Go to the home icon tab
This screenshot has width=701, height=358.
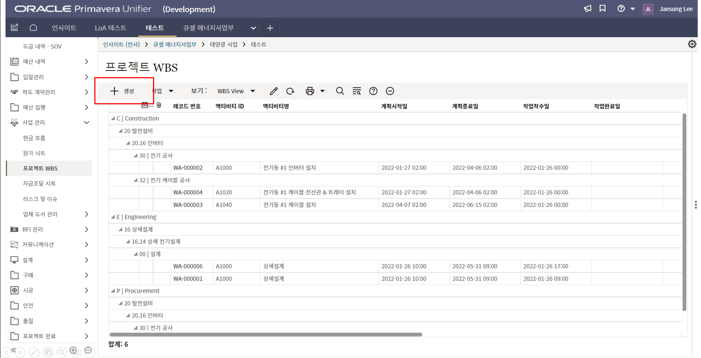click(x=33, y=28)
